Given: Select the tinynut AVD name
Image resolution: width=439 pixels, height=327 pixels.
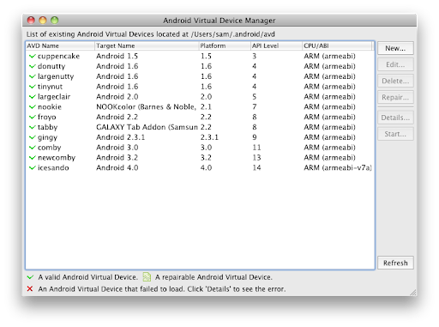Looking at the screenshot, I should tap(50, 87).
